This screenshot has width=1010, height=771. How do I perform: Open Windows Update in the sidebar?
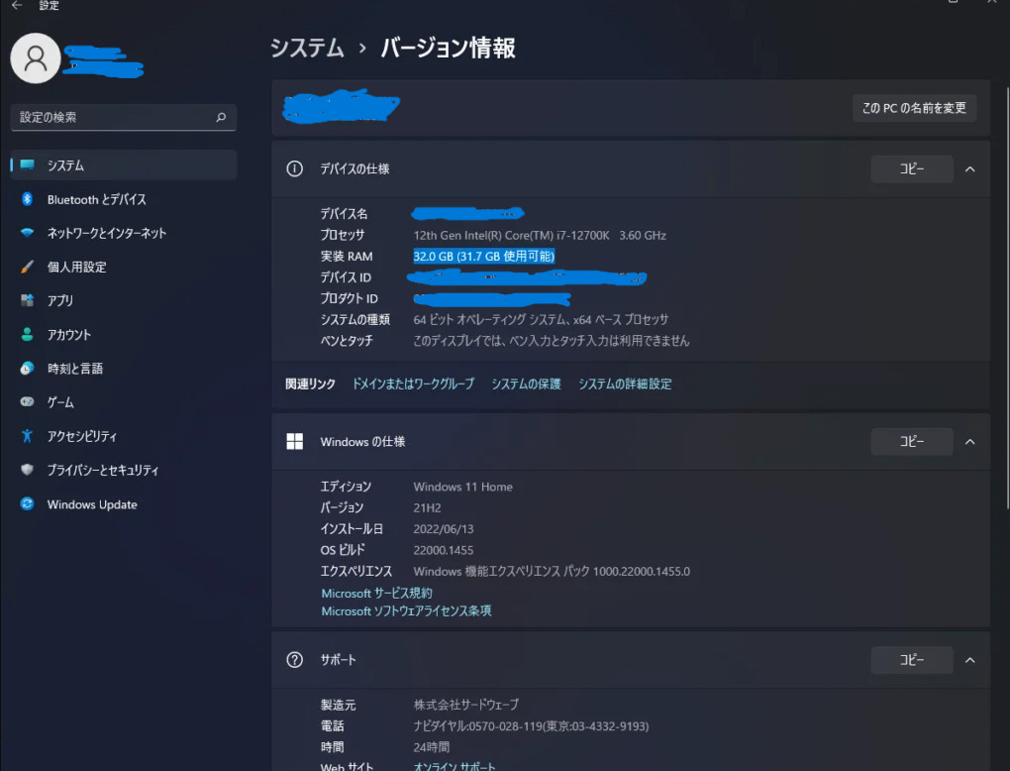click(x=124, y=504)
